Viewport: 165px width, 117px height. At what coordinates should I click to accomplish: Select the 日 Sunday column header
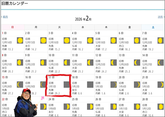tap(13, 27)
